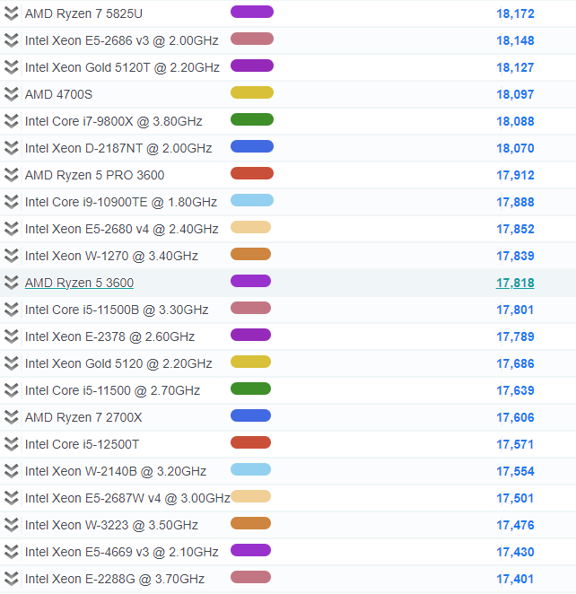Click the 17,401 benchmark score
576x594 pixels.
tap(515, 579)
